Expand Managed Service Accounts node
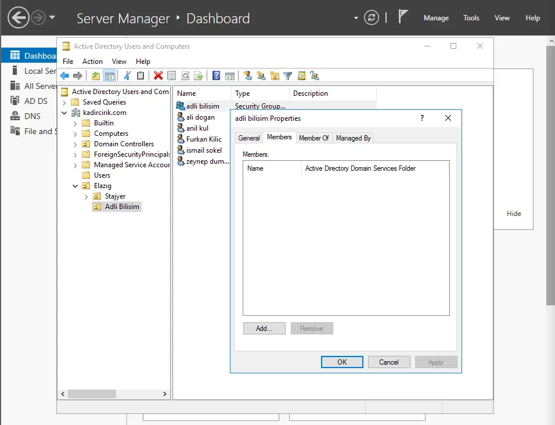555x425 pixels. pyautogui.click(x=75, y=165)
